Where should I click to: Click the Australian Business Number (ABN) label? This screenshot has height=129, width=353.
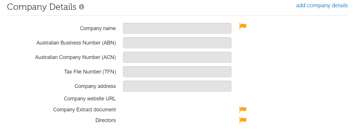(x=76, y=43)
